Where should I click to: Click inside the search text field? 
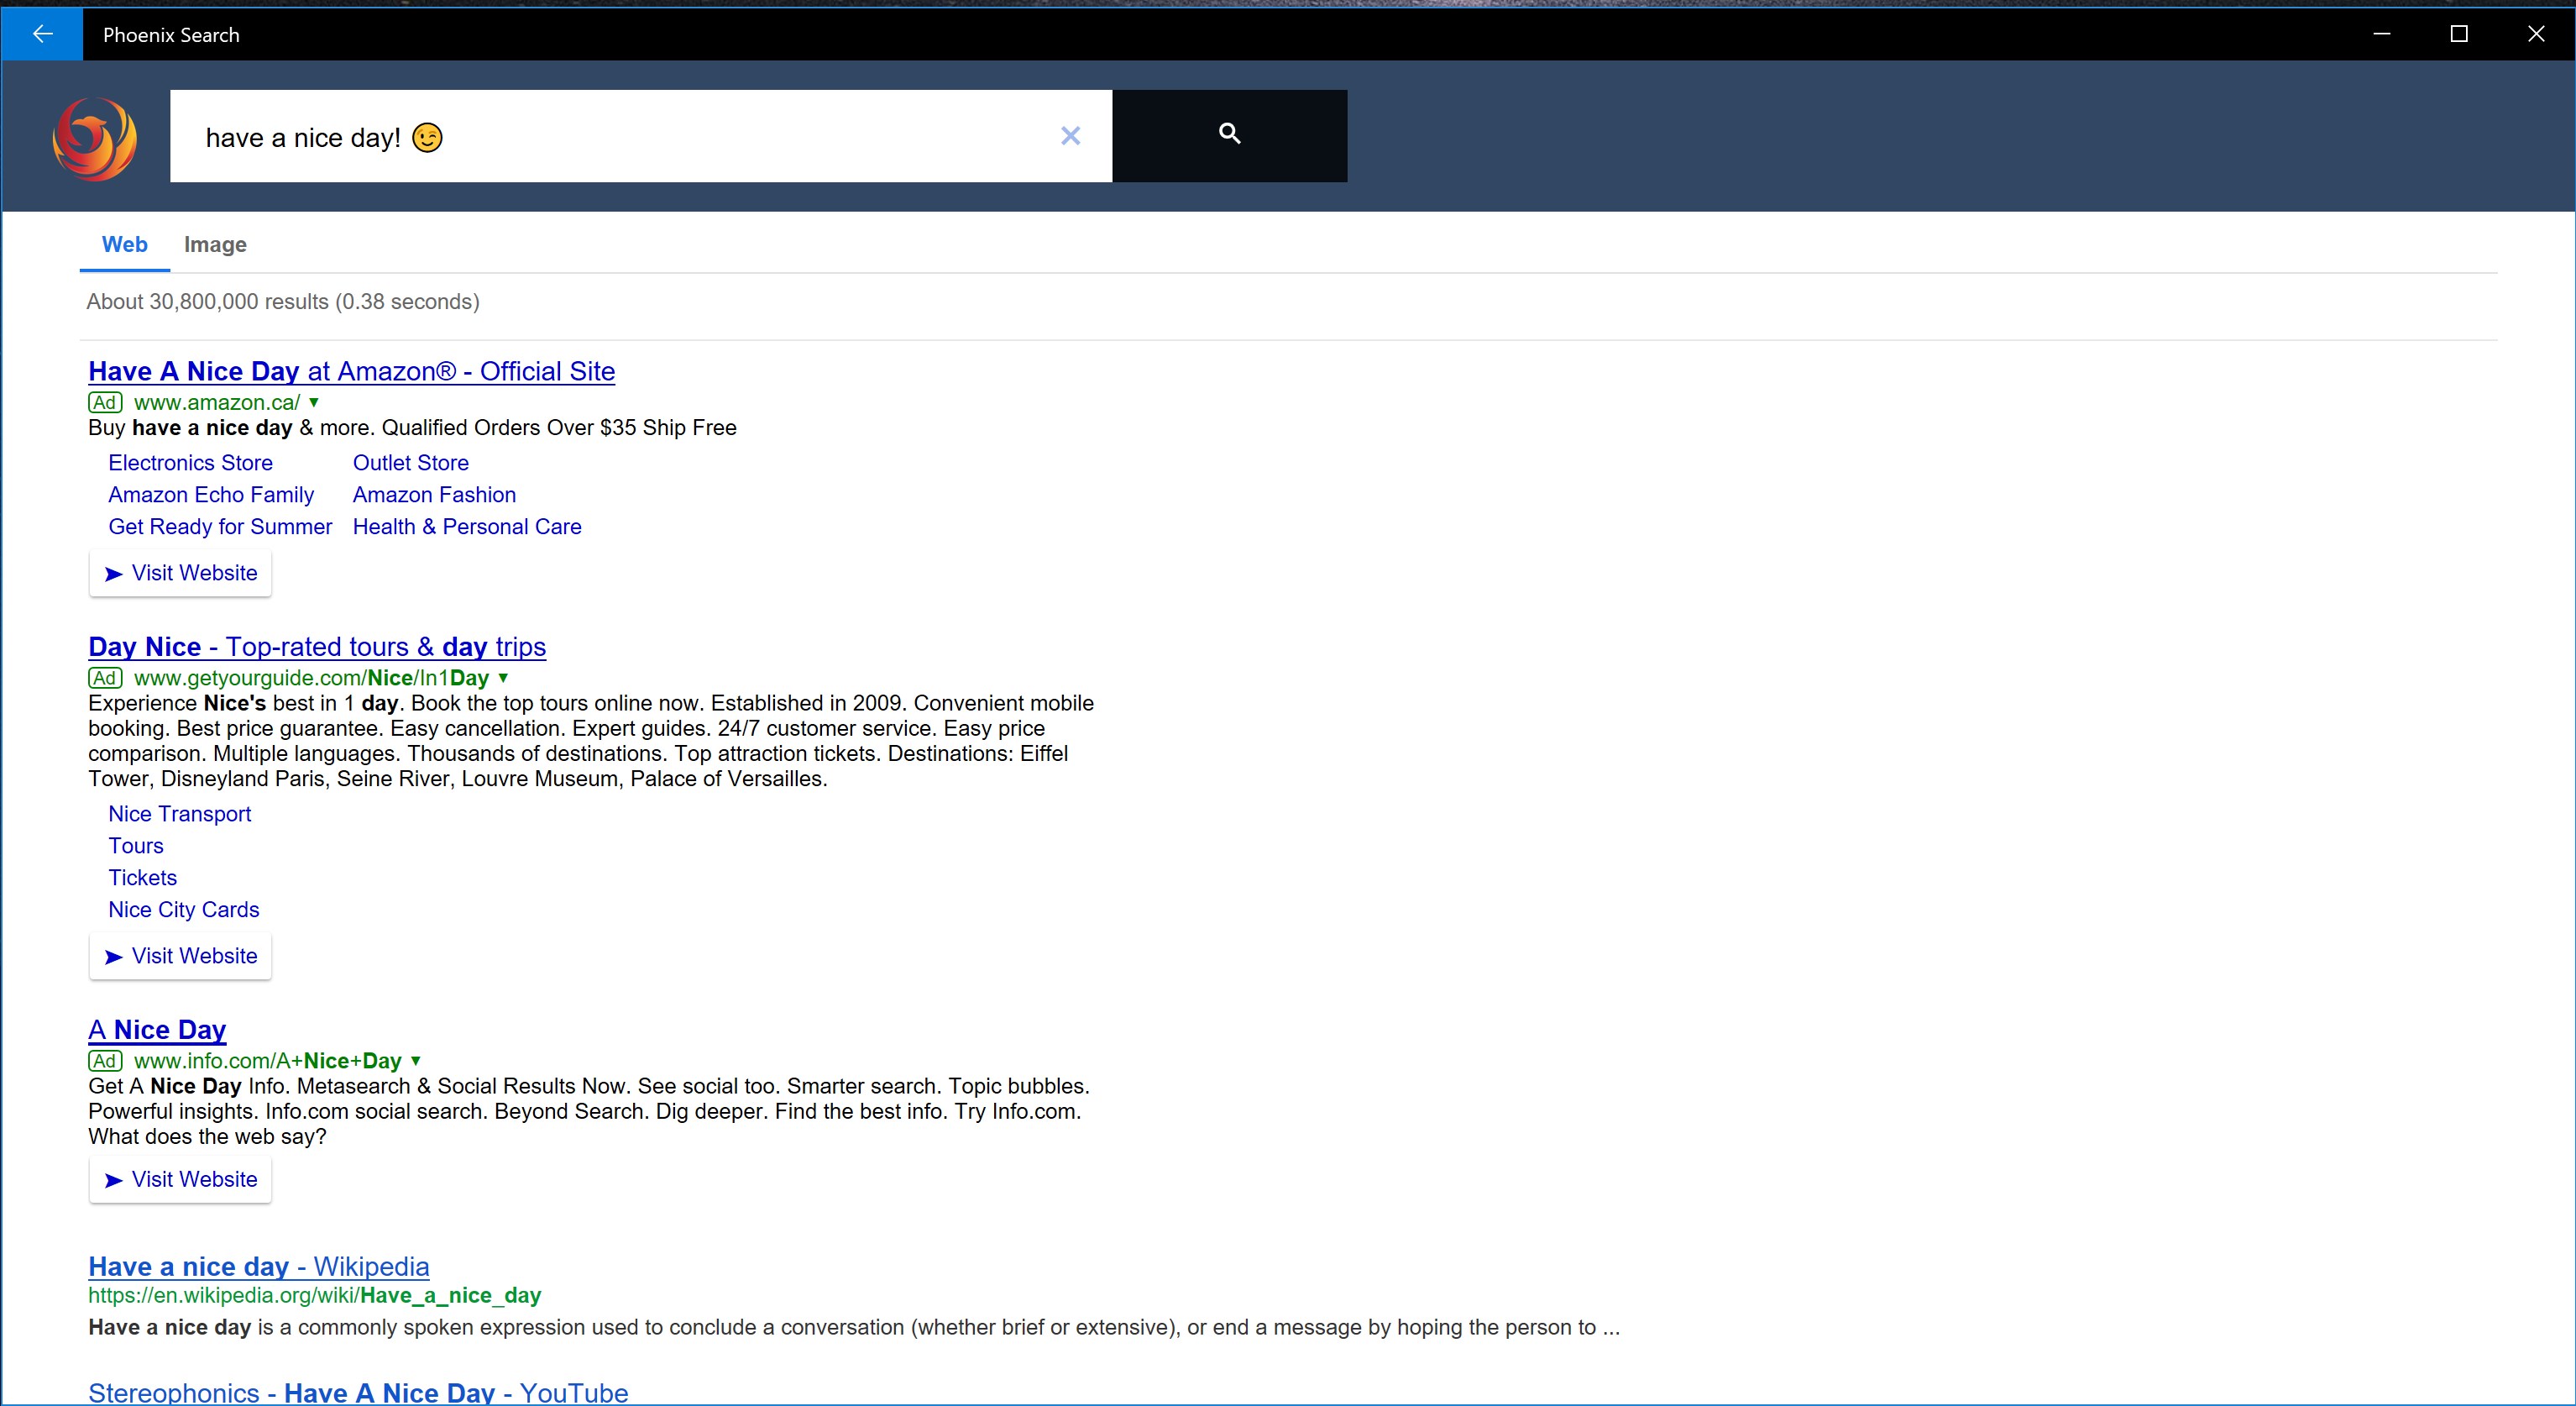pyautogui.click(x=700, y=137)
